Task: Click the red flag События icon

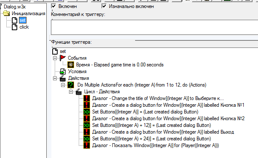Action: point(63,58)
